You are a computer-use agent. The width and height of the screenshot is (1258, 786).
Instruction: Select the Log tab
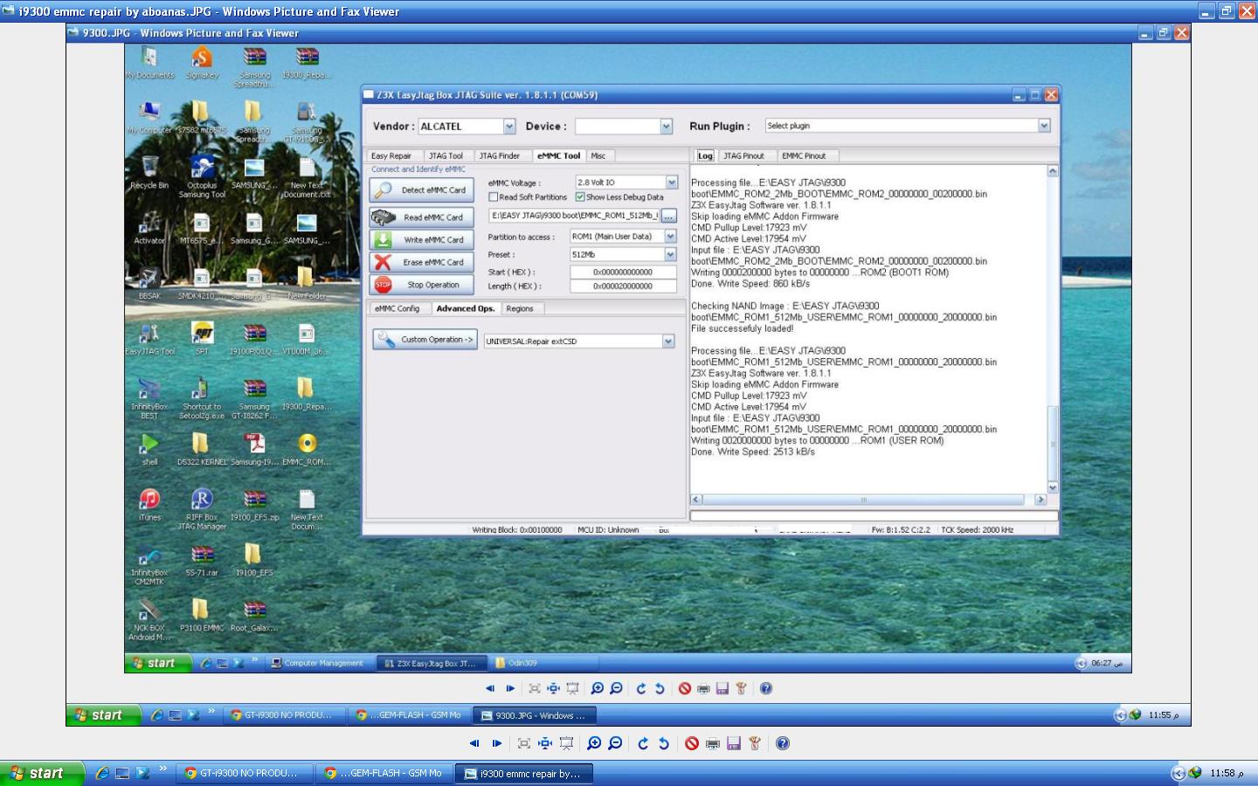click(705, 155)
